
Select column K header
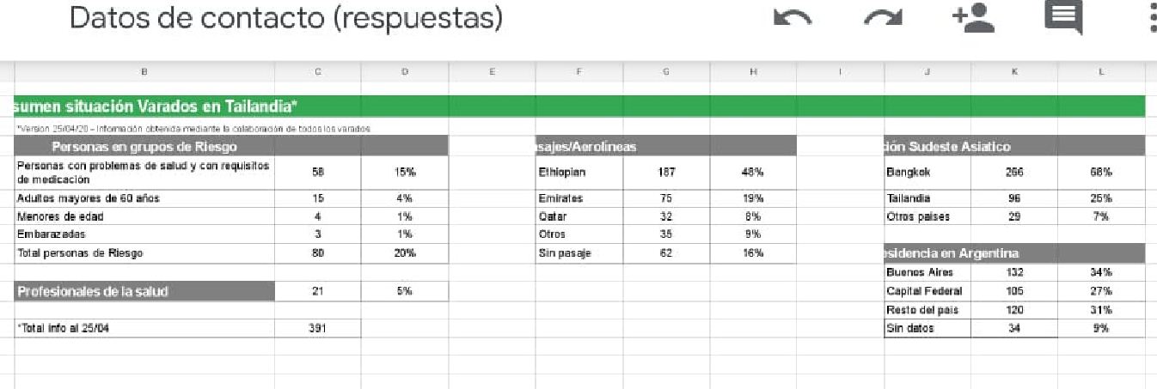[x=1014, y=72]
